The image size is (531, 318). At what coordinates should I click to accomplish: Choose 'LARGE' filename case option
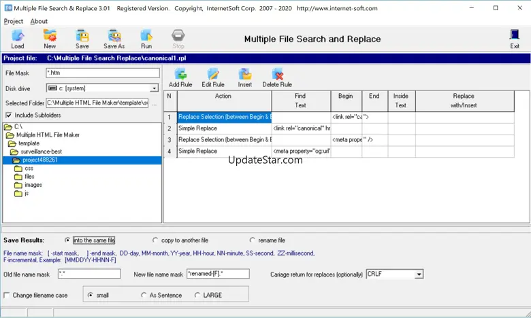197,295
